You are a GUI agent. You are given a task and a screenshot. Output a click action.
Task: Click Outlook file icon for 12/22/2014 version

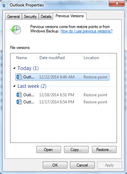[19, 77]
